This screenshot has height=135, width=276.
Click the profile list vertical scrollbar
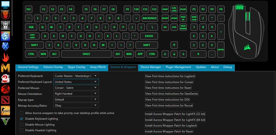pyautogui.click(x=12, y=18)
